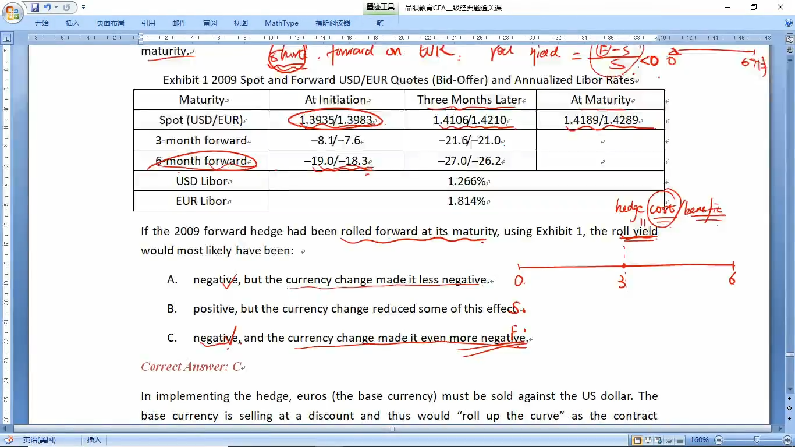795x447 pixels.
Task: Open the undo history dropdown arrow
Action: (56, 8)
